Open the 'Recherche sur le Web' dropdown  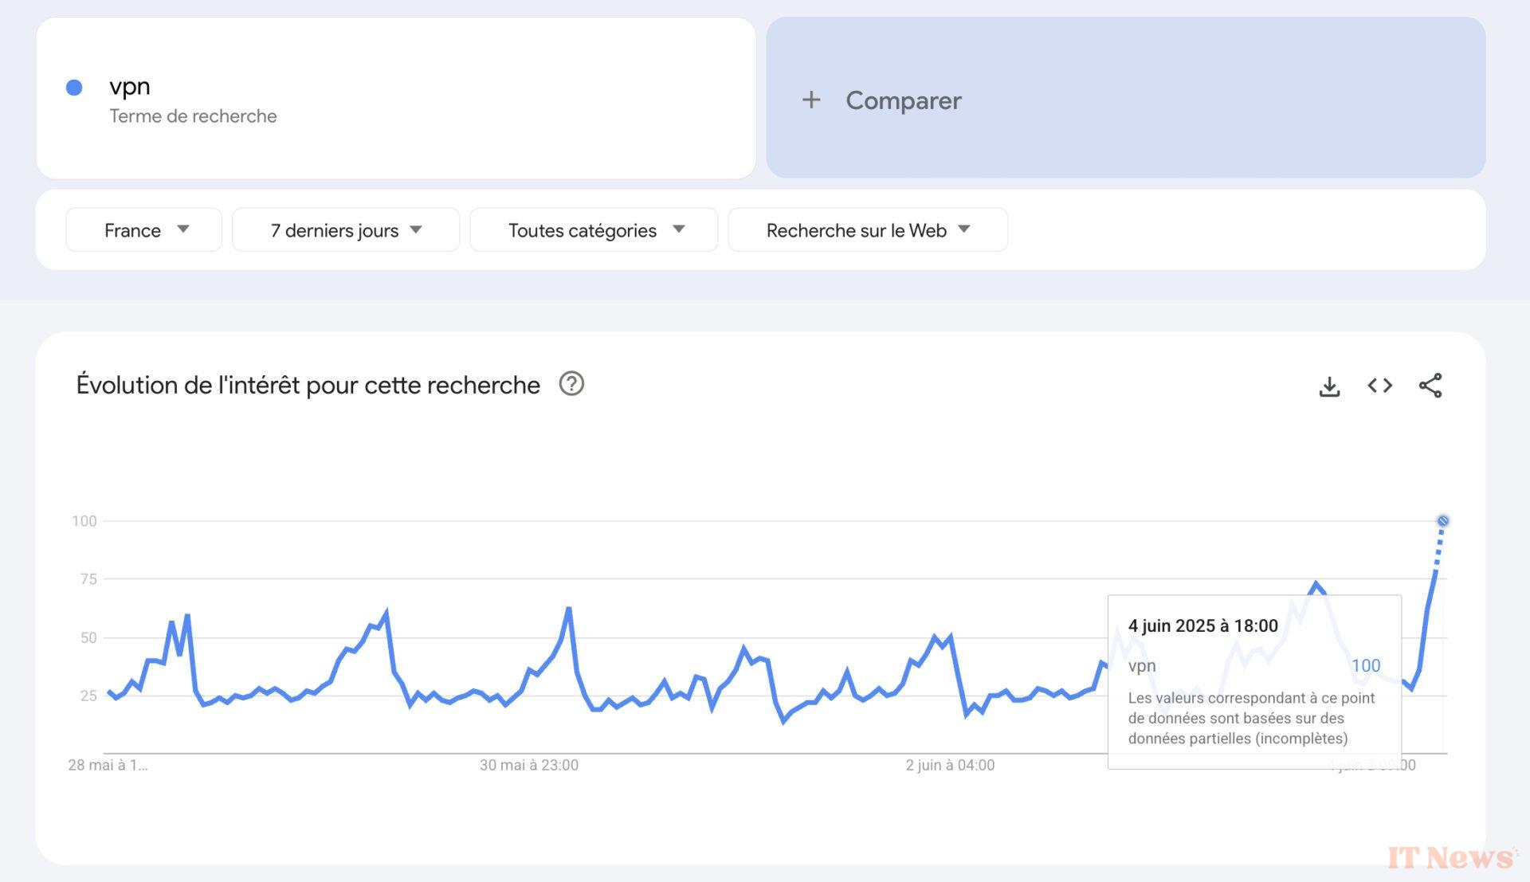[x=868, y=230]
